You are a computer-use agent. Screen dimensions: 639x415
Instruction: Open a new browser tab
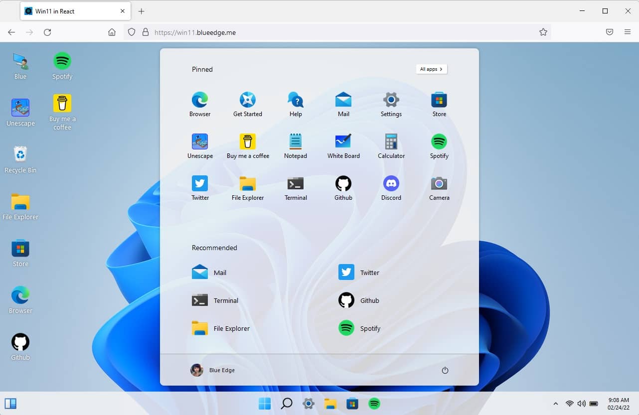click(142, 11)
